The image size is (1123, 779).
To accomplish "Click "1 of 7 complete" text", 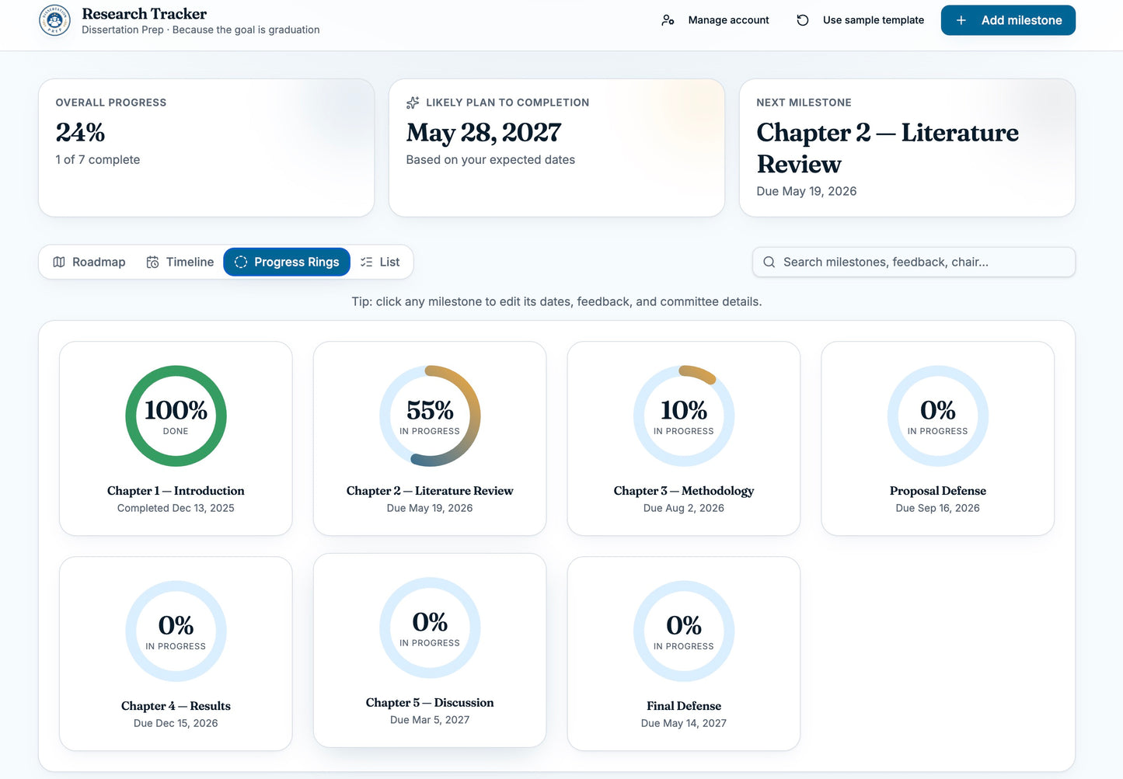I will [98, 160].
